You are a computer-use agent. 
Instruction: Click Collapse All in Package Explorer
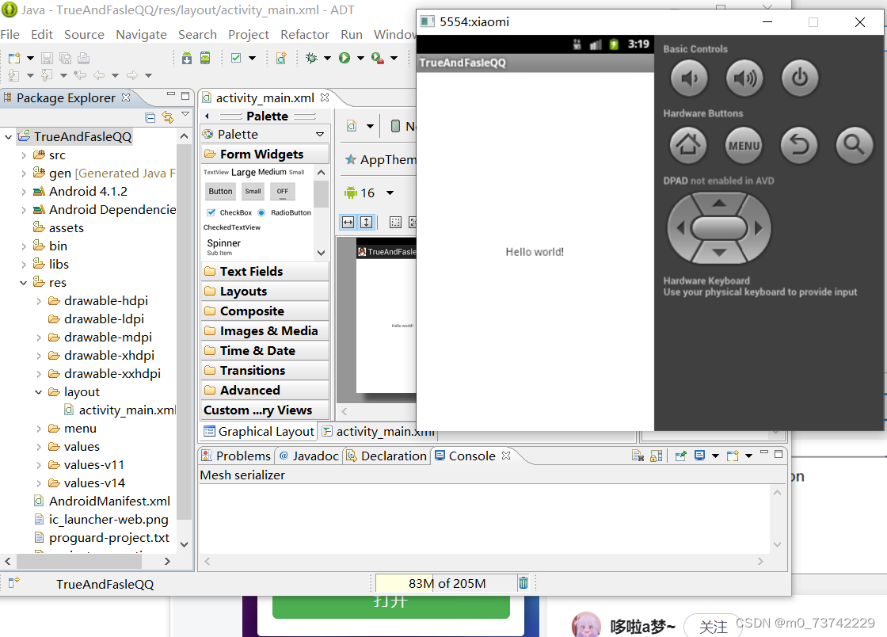coord(150,118)
